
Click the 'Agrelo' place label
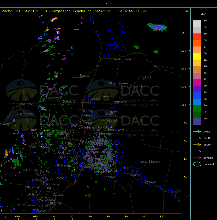[64, 157]
